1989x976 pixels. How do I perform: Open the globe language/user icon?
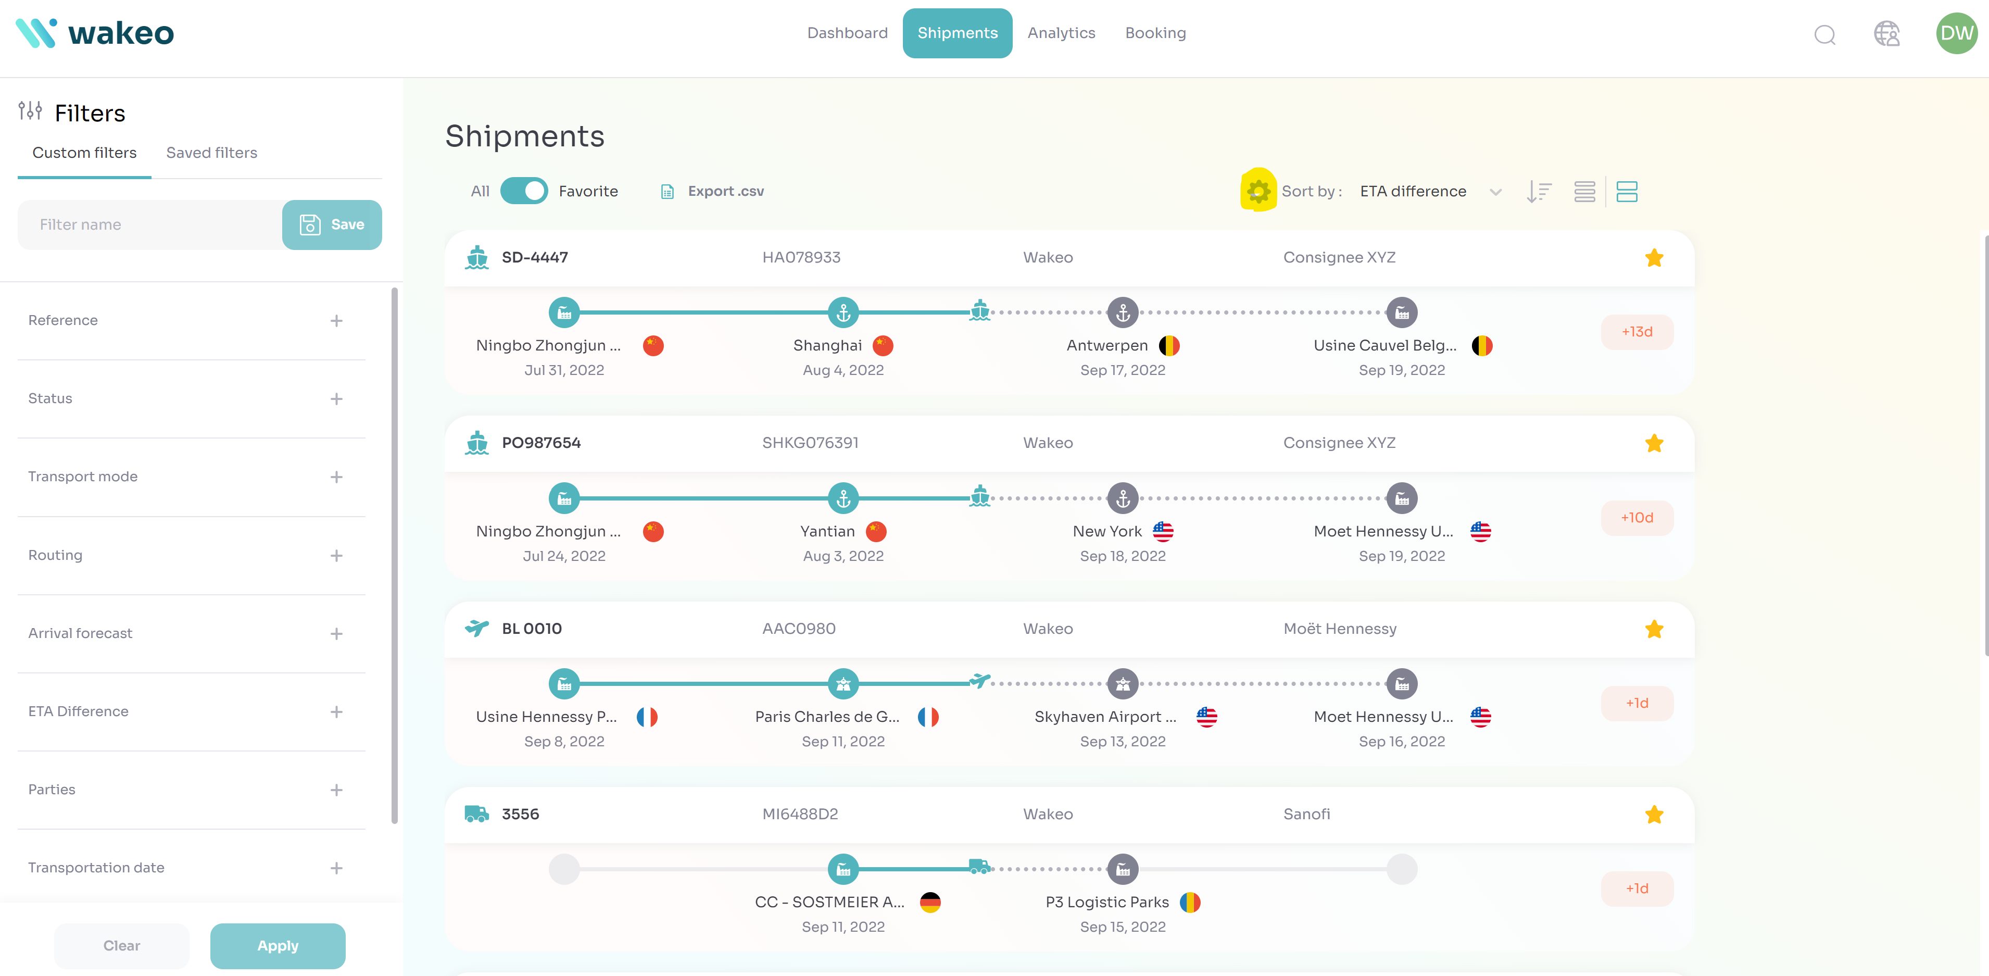(x=1886, y=34)
